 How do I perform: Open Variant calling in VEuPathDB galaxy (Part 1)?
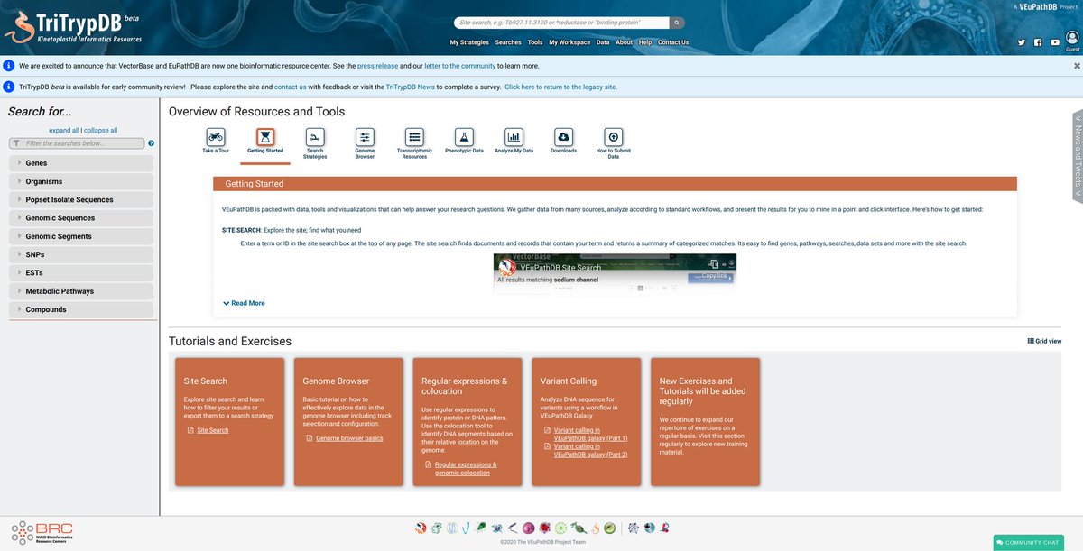[590, 435]
